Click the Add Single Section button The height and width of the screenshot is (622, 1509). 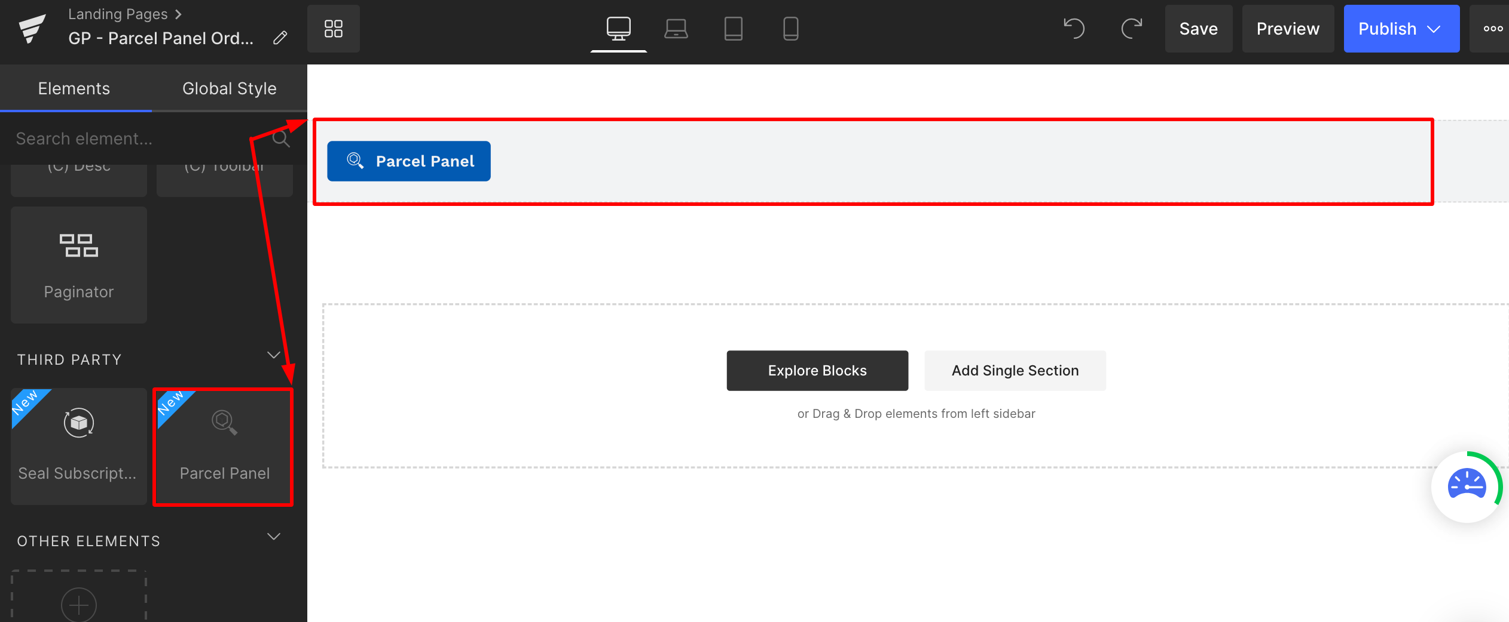click(x=1015, y=370)
